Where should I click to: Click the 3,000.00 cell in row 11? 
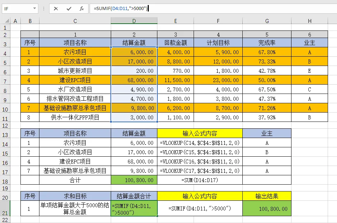(134, 117)
